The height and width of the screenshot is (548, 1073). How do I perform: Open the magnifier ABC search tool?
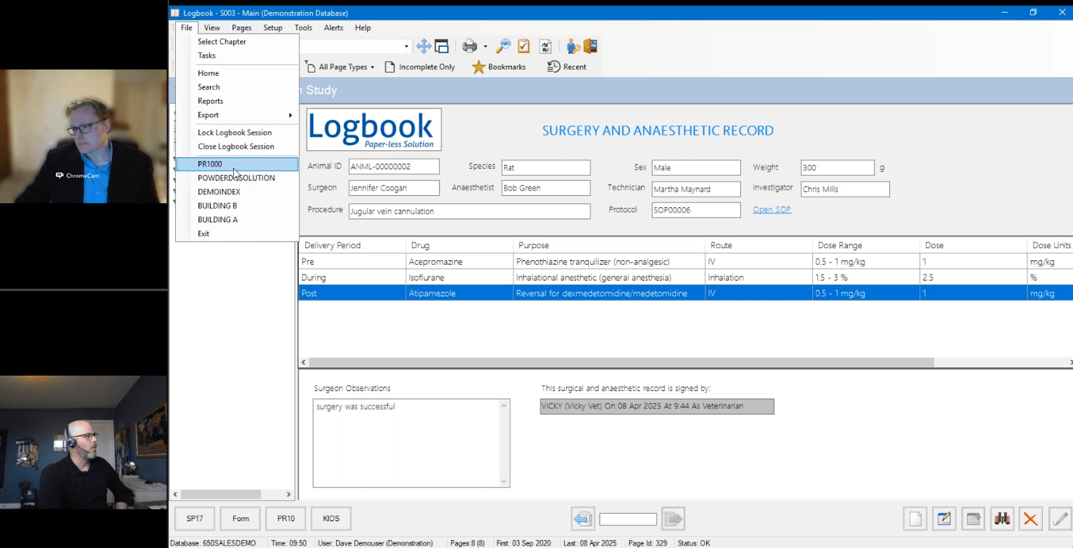click(503, 46)
